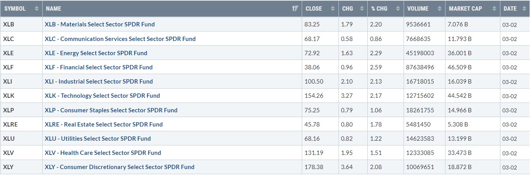Sort by % CHG sort arrows
This screenshot has height=175, width=530.
pos(398,9)
